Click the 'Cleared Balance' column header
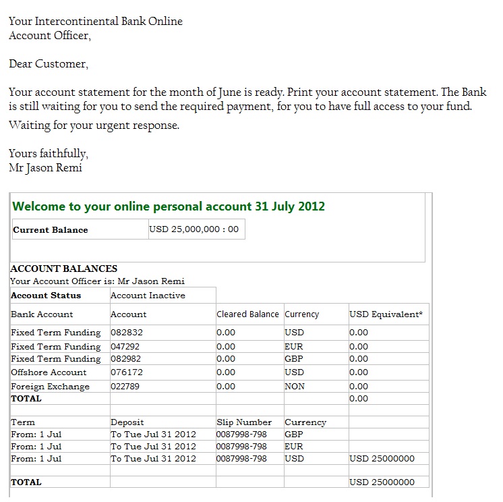This screenshot has height=502, width=503. 247,314
